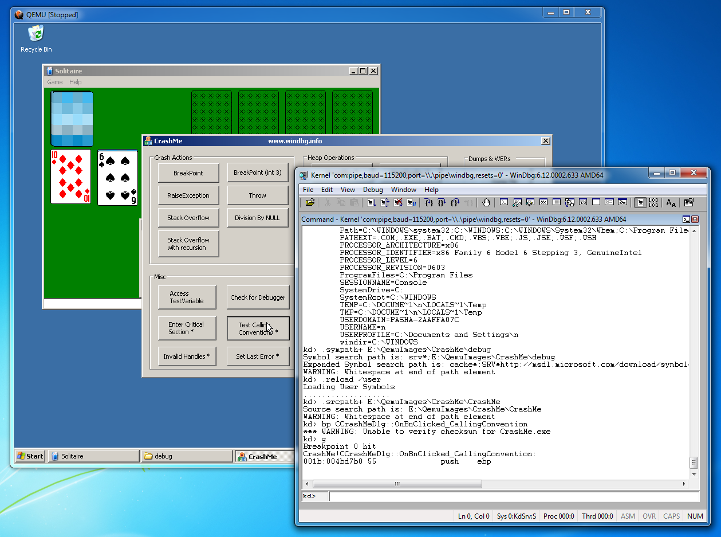Click the Test Calling Conventions button
Screen dimensions: 721x537
coord(258,328)
